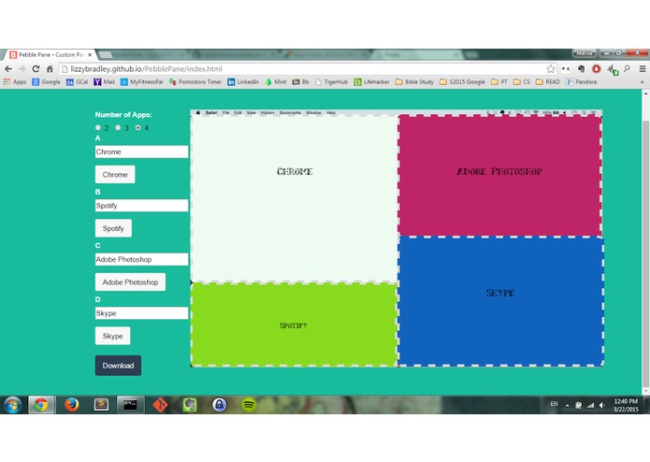This screenshot has height=462, width=650.
Task: Open Sublime Text from the taskbar
Action: coord(101,405)
